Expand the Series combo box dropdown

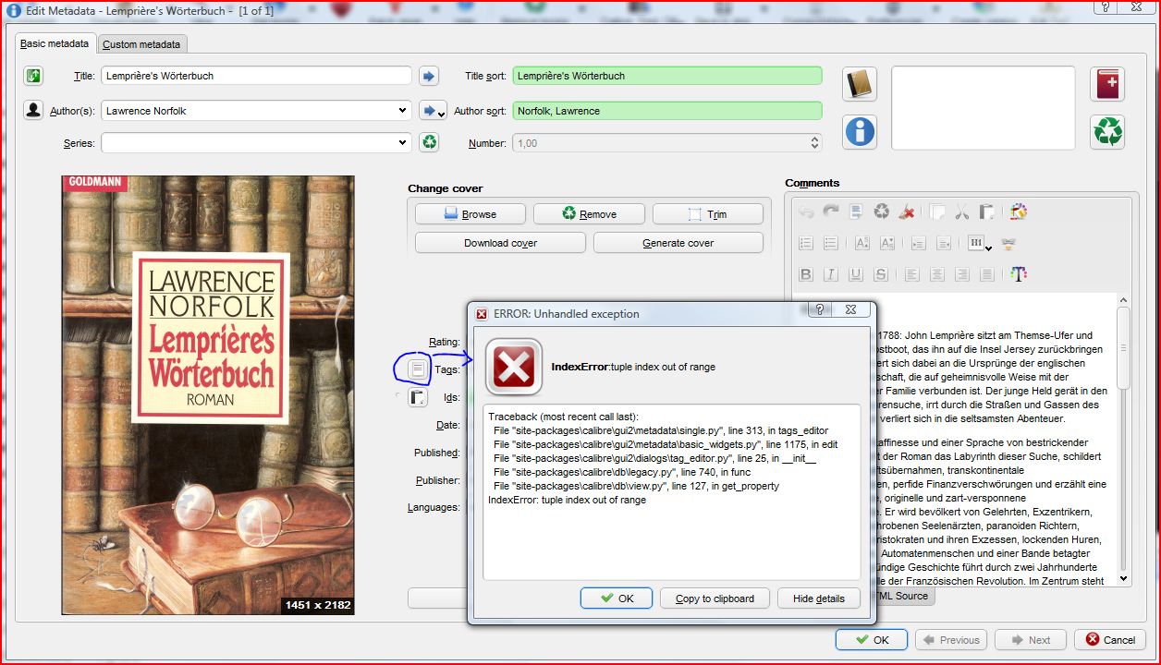(x=402, y=142)
